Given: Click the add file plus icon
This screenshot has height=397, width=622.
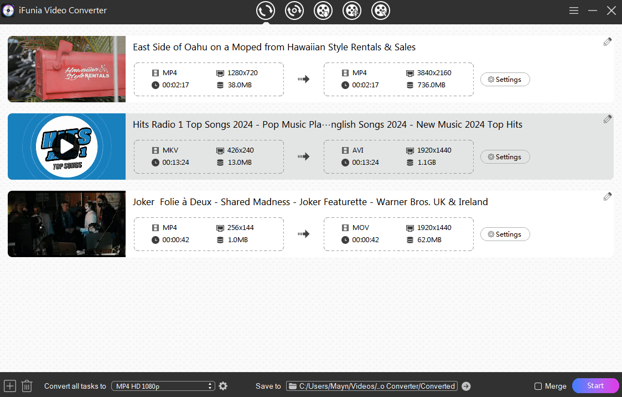Looking at the screenshot, I should click(x=10, y=386).
